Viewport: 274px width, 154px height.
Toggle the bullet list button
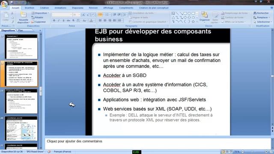tap(100, 15)
